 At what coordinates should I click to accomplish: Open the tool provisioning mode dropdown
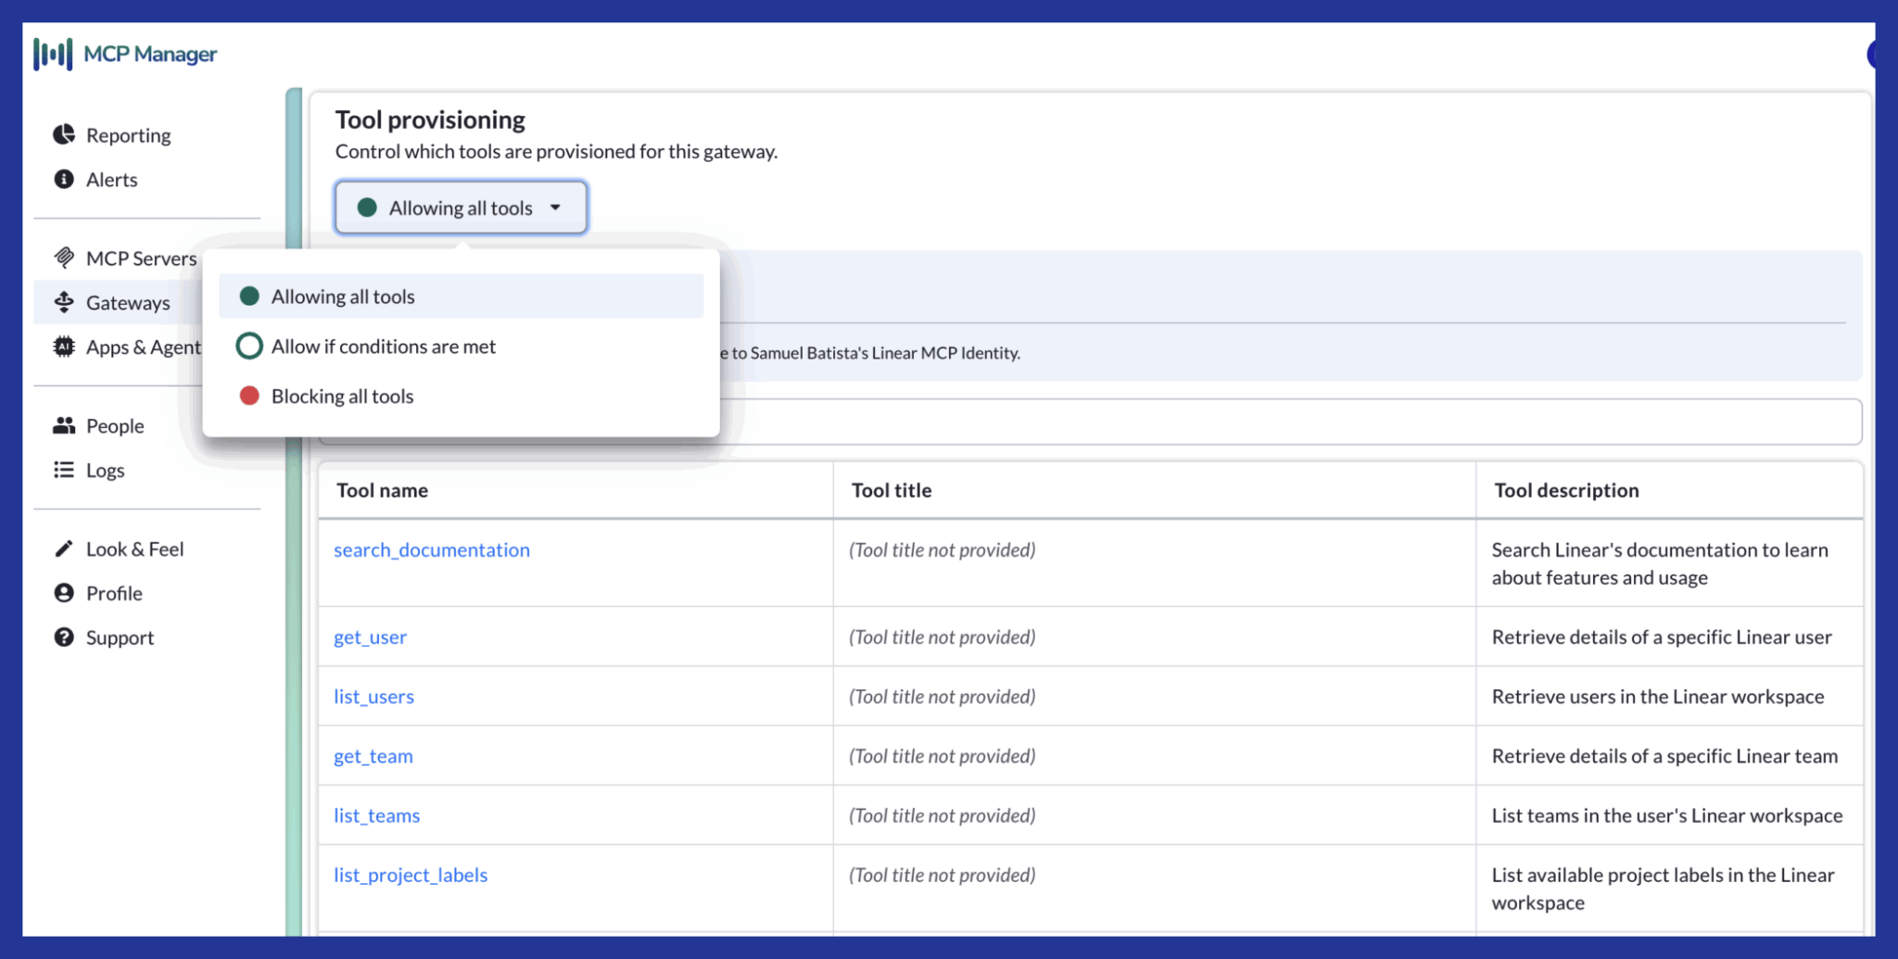(460, 208)
